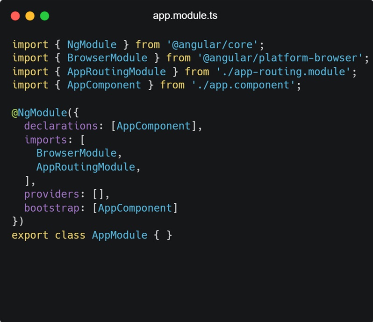
Task: Click the providers property key
Action: coord(52,194)
